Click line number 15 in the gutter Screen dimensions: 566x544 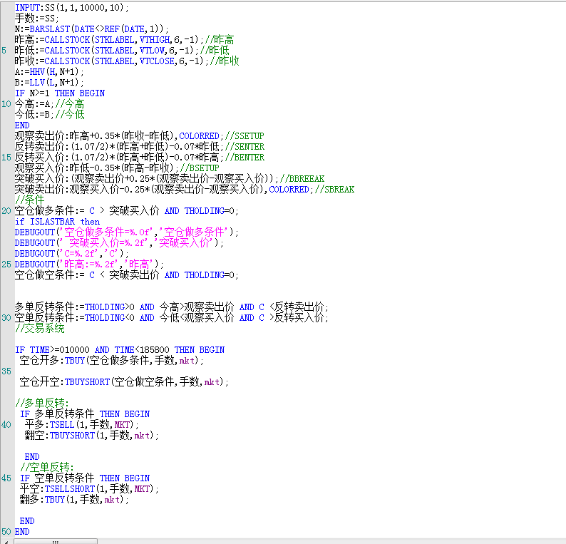click(6, 158)
